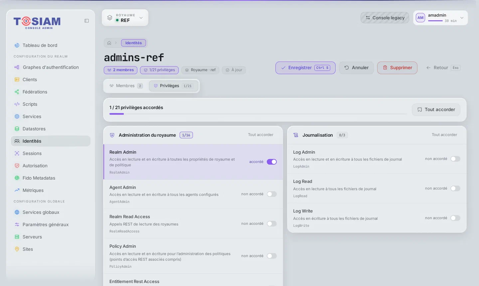Screen dimensions: 479x286
Task: Click the RealmAdmin identifier text
Action: pyautogui.click(x=119, y=173)
